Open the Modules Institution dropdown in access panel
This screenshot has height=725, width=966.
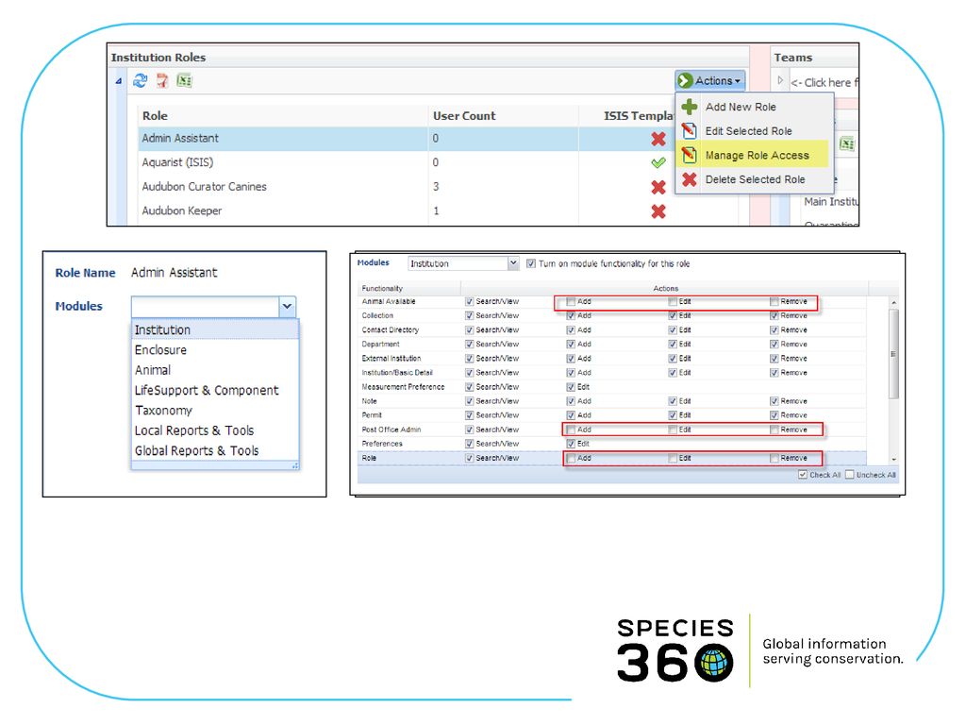(x=513, y=263)
